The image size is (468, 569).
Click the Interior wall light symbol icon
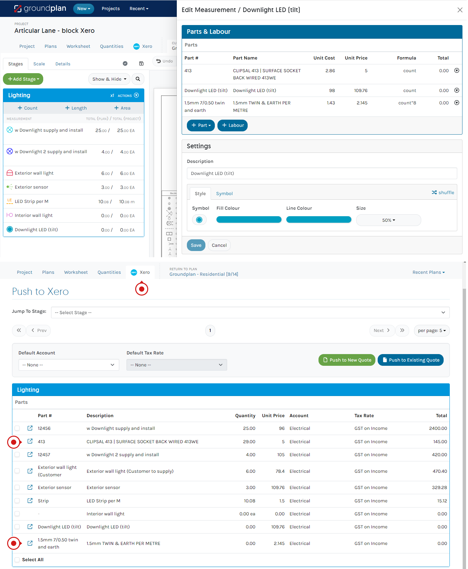[10, 215]
